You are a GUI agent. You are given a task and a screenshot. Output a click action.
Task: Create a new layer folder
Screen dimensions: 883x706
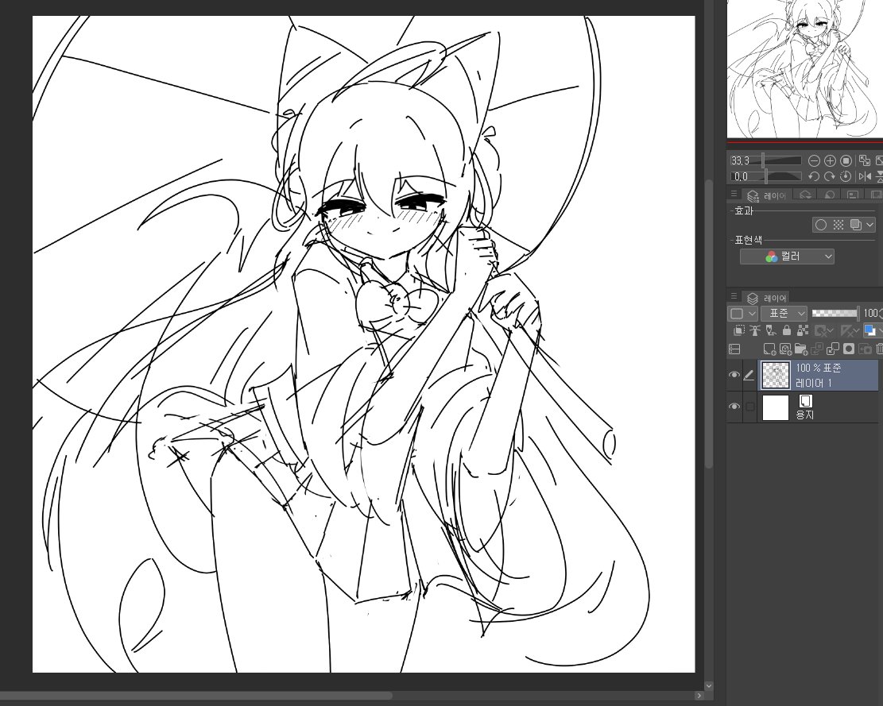801,349
